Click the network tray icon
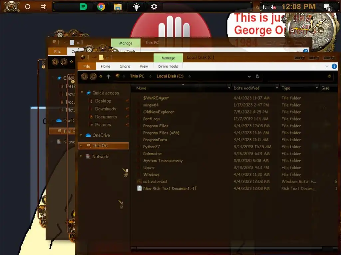Viewport: 341px width, 255px height. point(265,7)
